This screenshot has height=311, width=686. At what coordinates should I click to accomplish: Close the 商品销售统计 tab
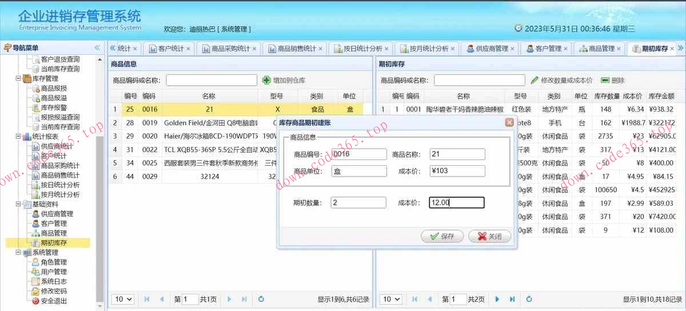321,49
